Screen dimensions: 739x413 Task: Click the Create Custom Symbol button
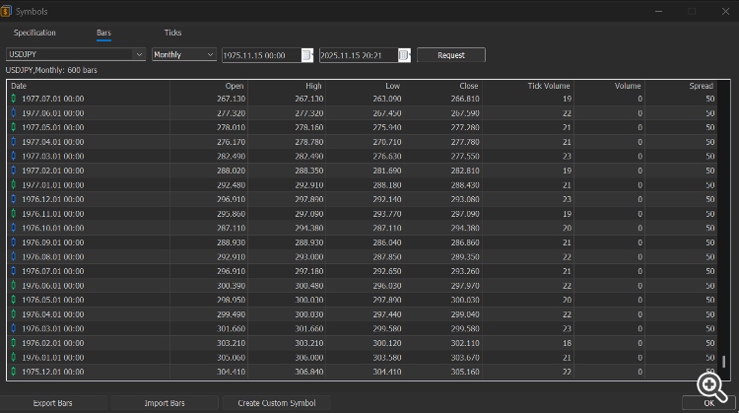click(x=275, y=403)
